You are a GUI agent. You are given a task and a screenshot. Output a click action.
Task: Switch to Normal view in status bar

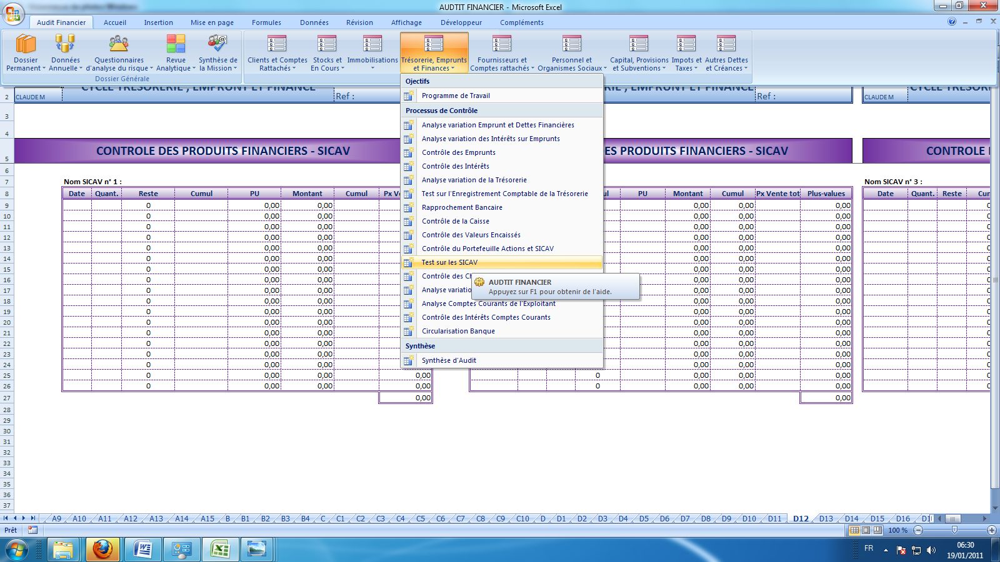(854, 530)
